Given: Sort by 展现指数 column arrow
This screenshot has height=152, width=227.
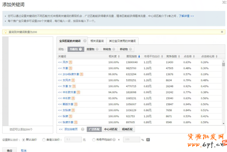Looking at the screenshot, I should pos(139,56).
